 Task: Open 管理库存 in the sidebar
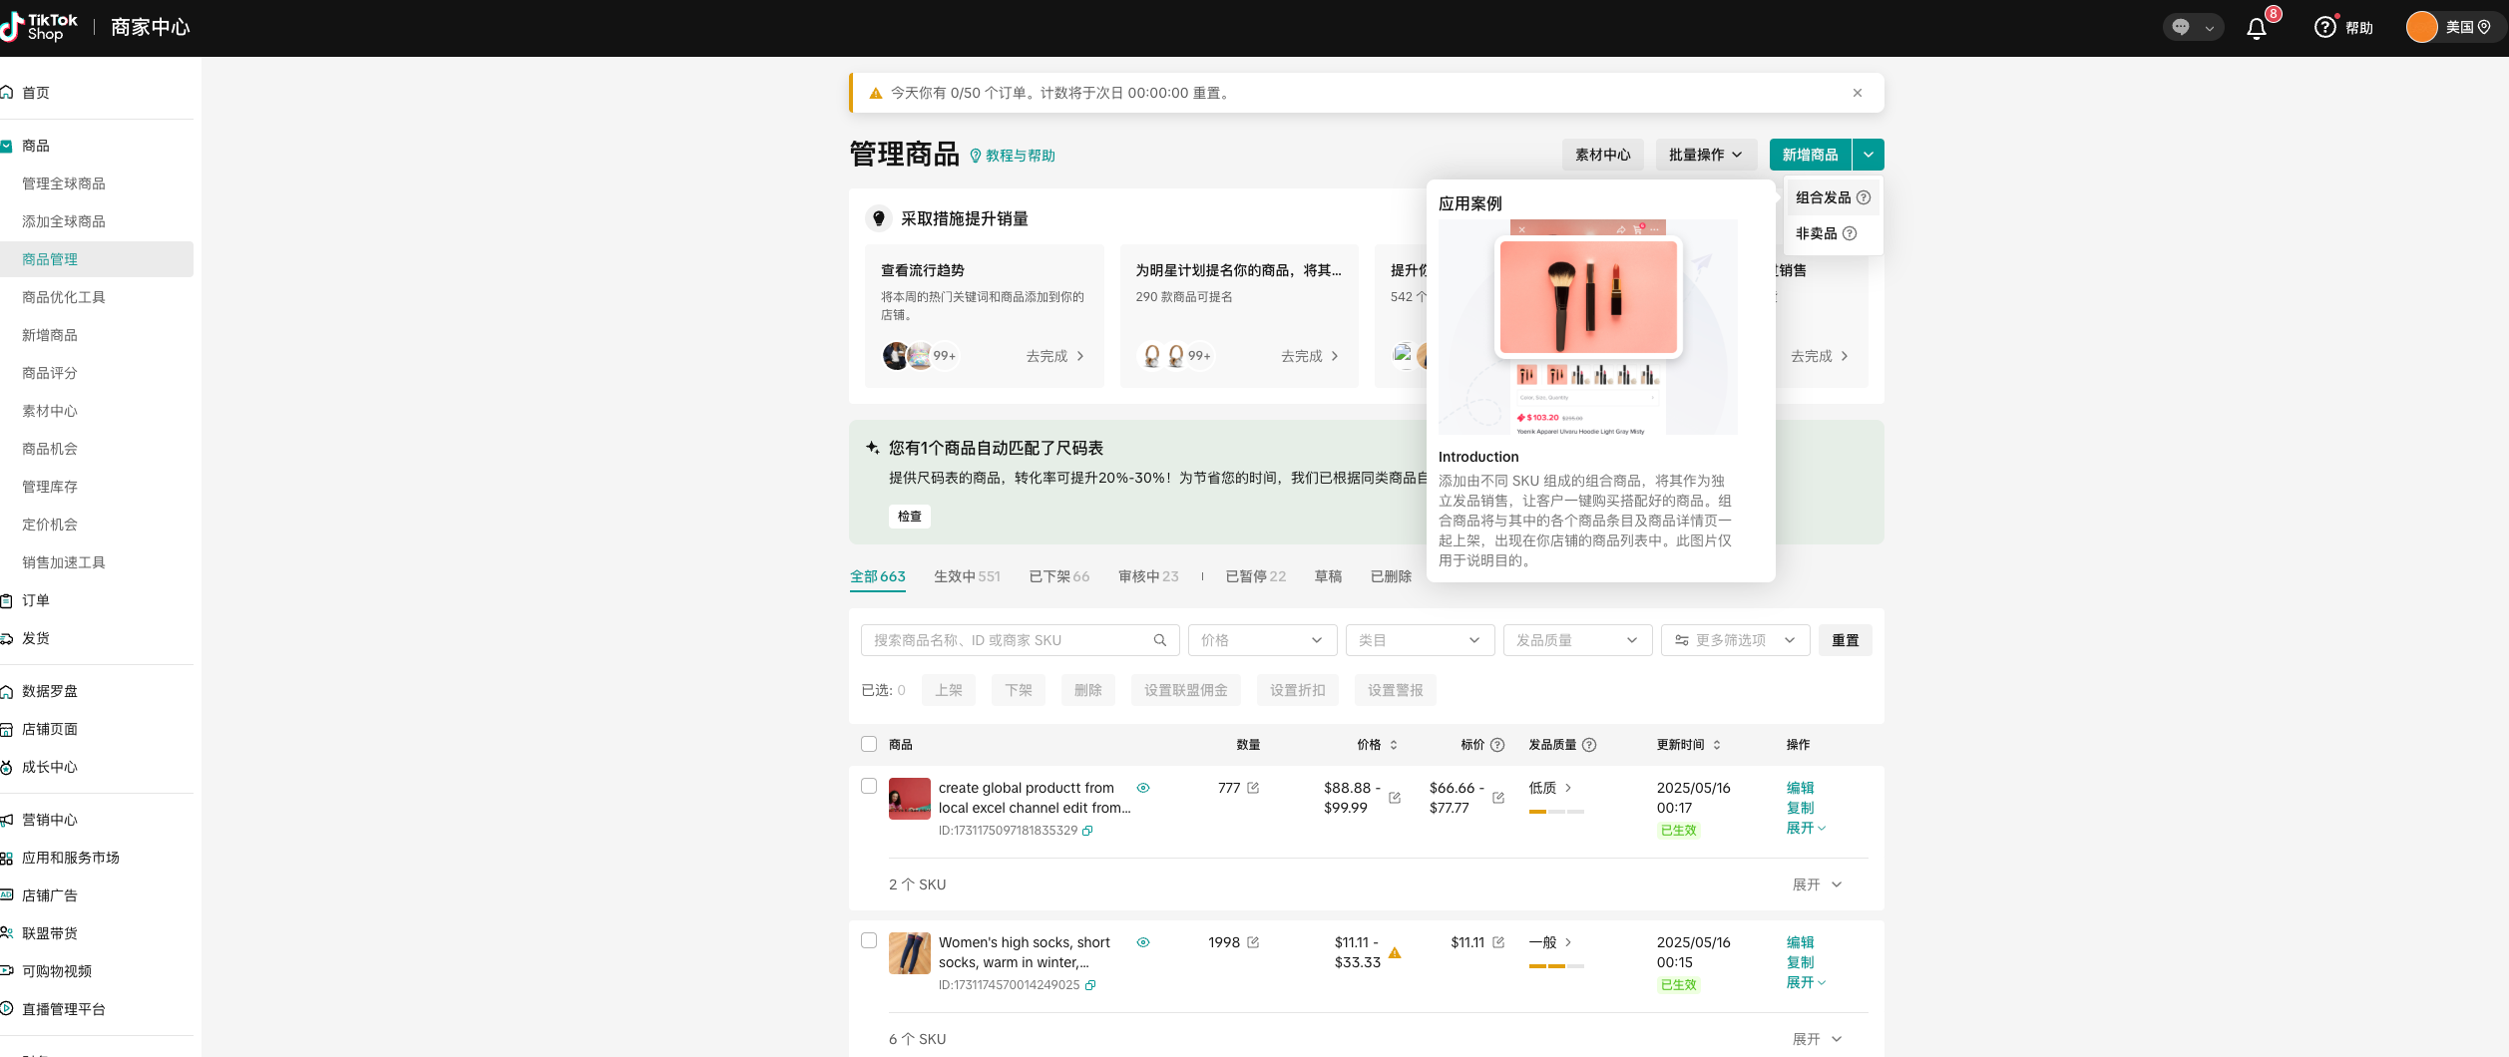click(50, 487)
